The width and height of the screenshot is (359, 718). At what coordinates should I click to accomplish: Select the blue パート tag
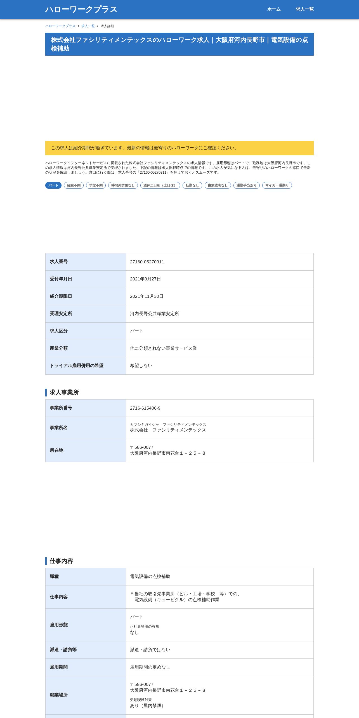point(53,185)
